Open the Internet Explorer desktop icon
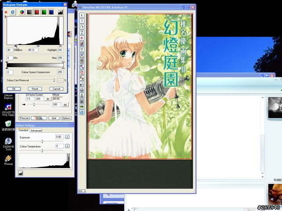This screenshot has height=211, width=282. click(x=8, y=96)
